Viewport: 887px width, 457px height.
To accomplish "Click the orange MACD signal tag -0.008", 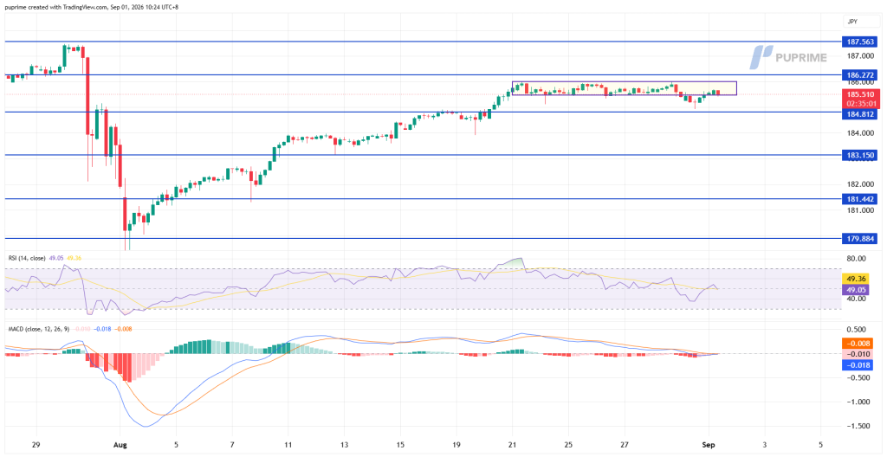I will point(859,343).
